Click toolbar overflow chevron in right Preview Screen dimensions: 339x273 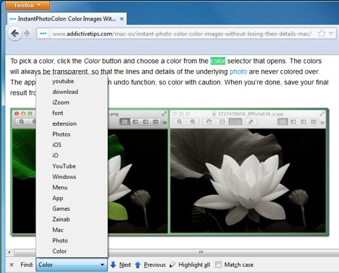323,123
